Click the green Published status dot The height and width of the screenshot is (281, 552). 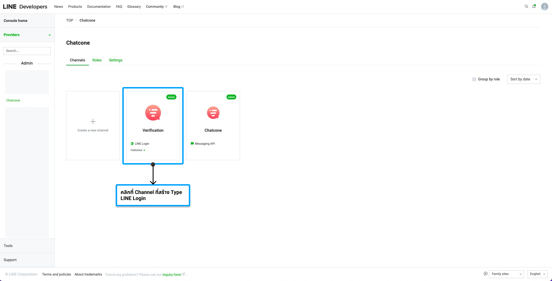tap(144, 150)
